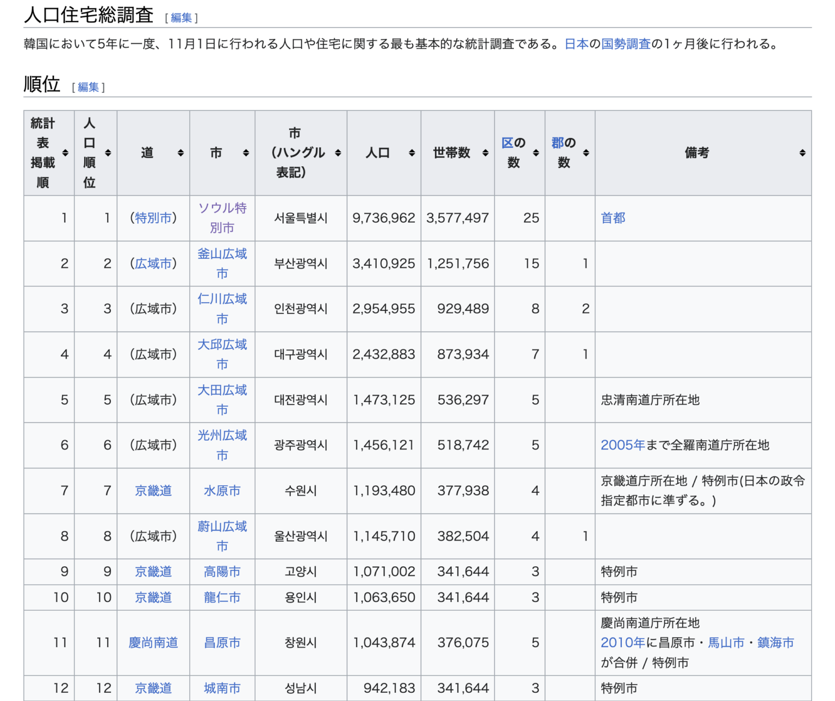Click the sort arrows on the 市 column

pos(246,153)
